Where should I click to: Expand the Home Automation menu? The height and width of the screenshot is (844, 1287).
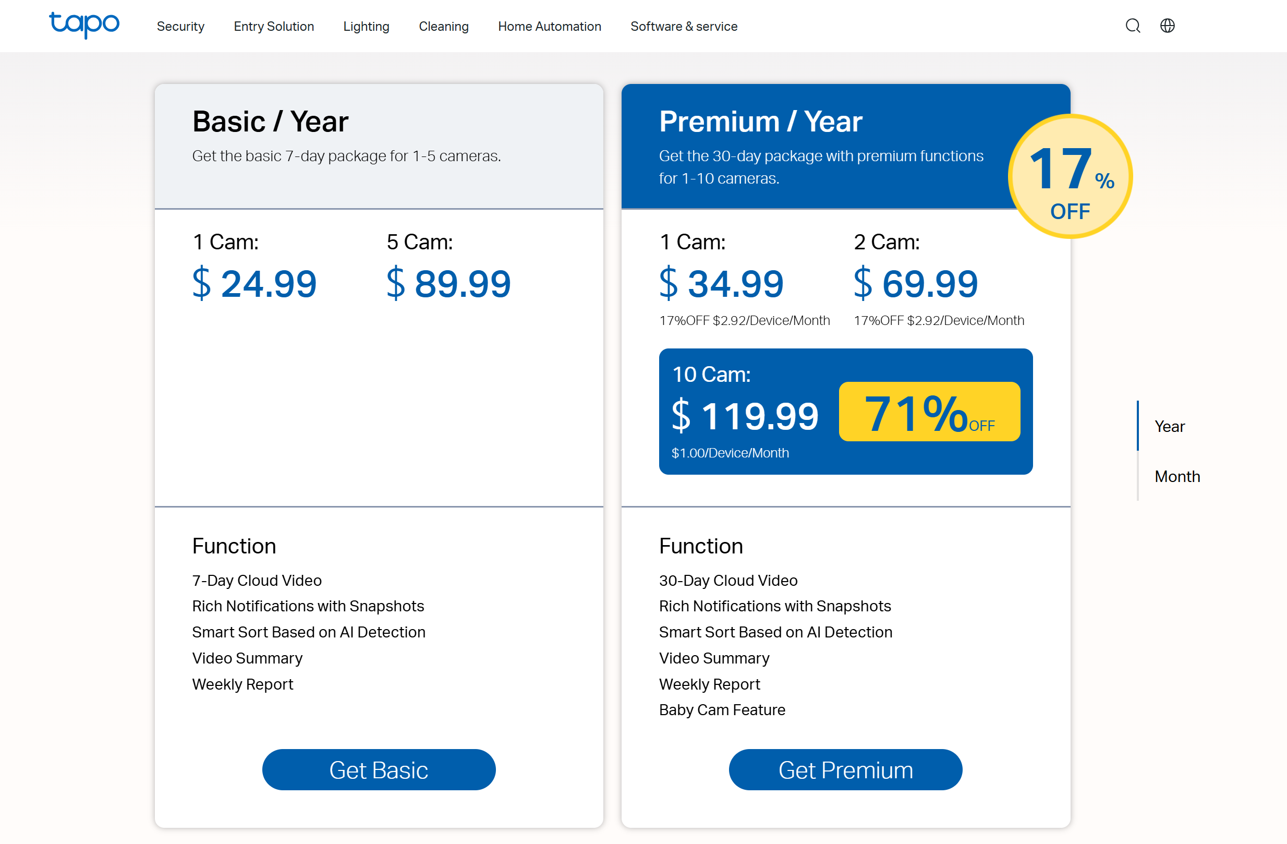click(x=550, y=27)
